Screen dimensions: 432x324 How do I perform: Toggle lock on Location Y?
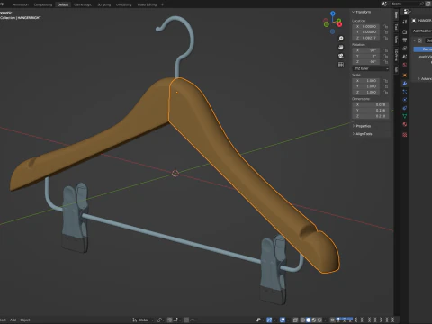coord(386,32)
